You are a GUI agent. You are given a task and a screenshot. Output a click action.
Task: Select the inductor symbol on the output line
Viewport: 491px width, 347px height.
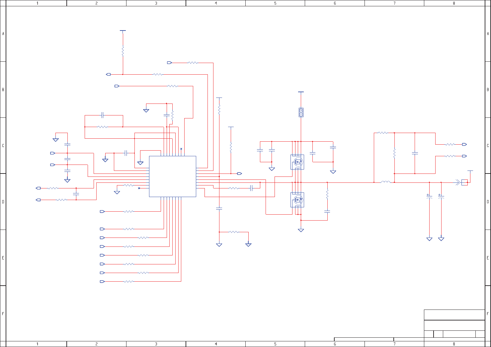[385, 182]
